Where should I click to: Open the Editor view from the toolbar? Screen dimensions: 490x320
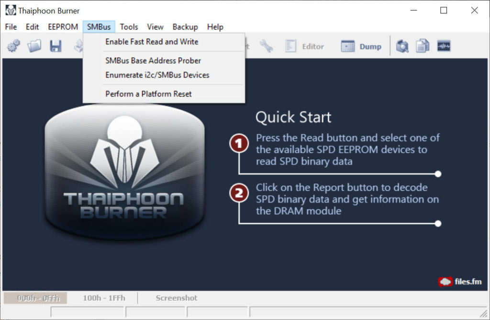tap(306, 46)
